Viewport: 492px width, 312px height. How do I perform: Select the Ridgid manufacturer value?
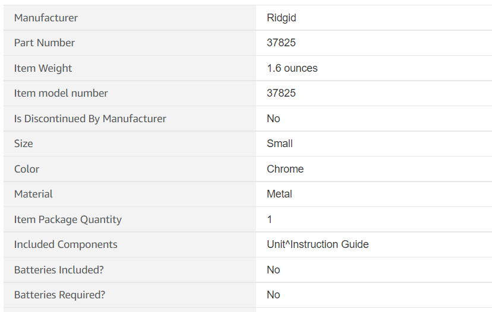281,18
